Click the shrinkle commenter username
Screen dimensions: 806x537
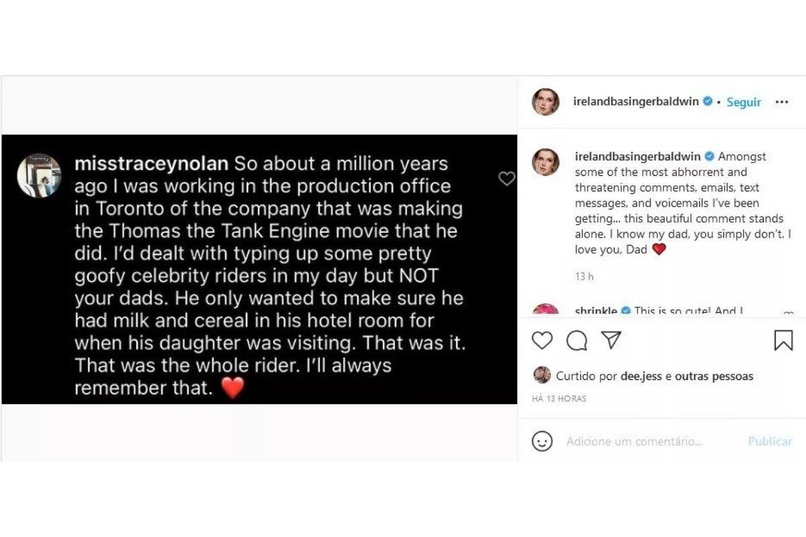(596, 311)
